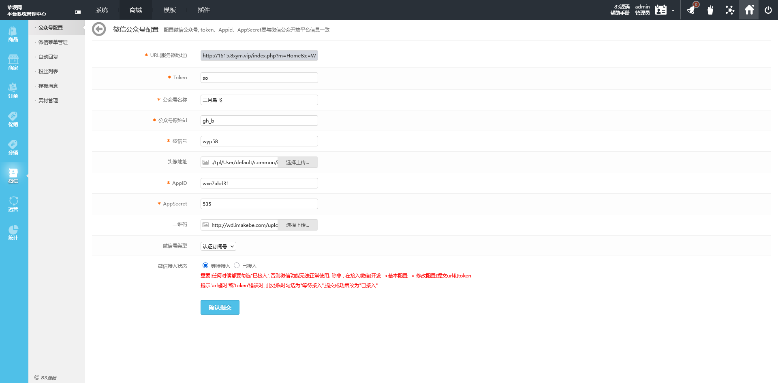Open the 分销 (distribution) sidebar section

click(13, 147)
